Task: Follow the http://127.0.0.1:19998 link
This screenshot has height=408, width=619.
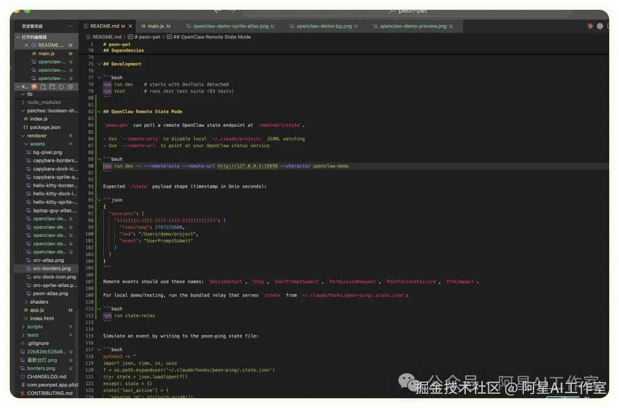Action: pos(247,166)
